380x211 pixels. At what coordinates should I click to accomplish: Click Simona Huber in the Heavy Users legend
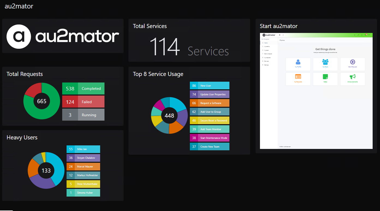click(83, 193)
